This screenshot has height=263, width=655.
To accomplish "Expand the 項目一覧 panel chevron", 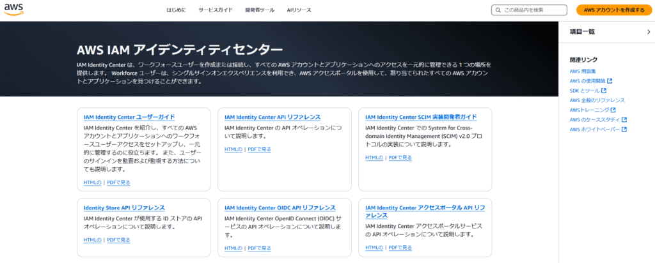I will coord(649,32).
